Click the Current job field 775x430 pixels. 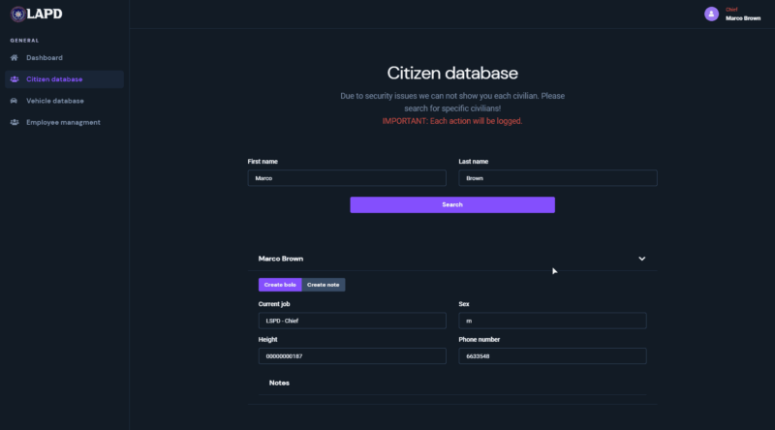352,321
